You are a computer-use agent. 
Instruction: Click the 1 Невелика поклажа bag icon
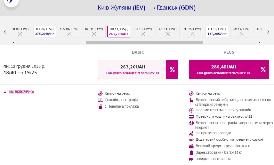101,106
